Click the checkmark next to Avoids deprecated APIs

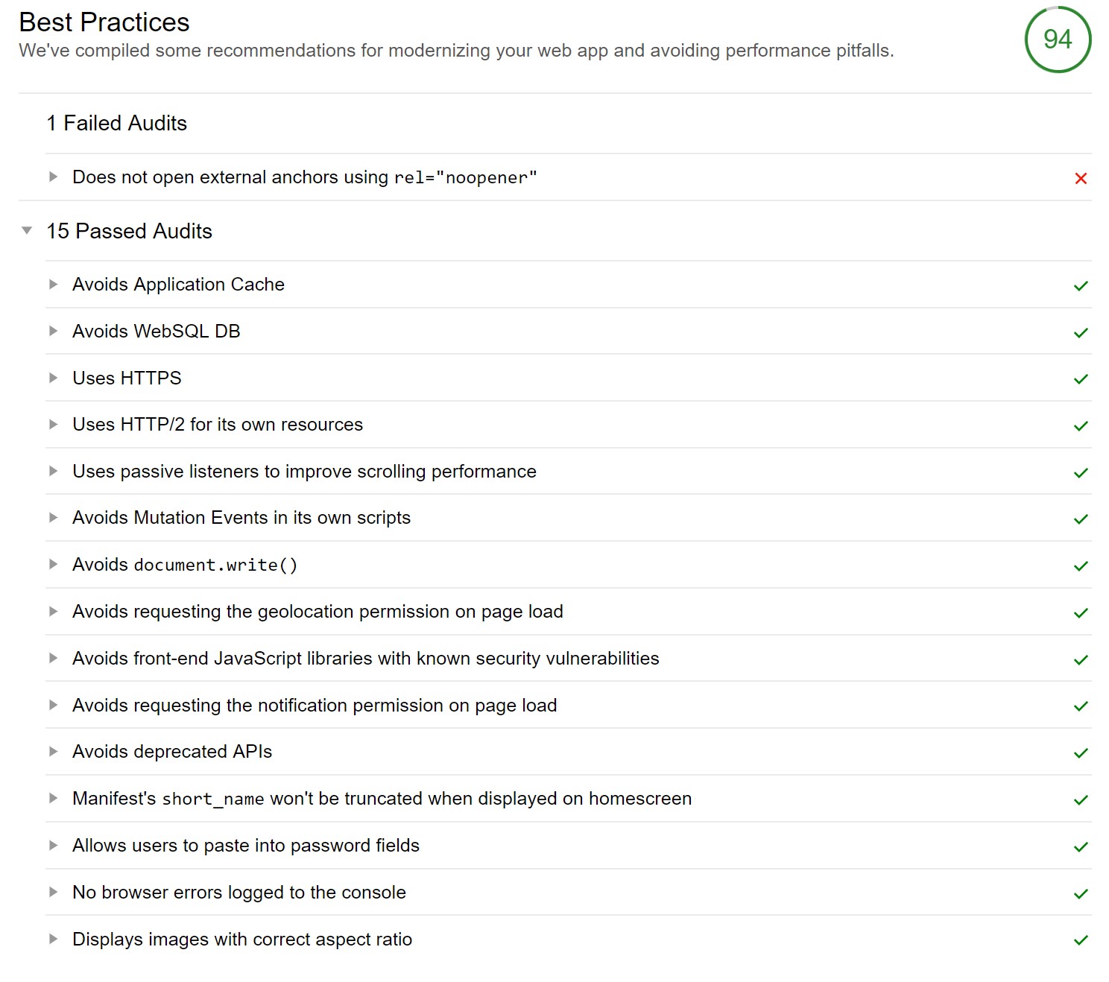click(x=1081, y=753)
